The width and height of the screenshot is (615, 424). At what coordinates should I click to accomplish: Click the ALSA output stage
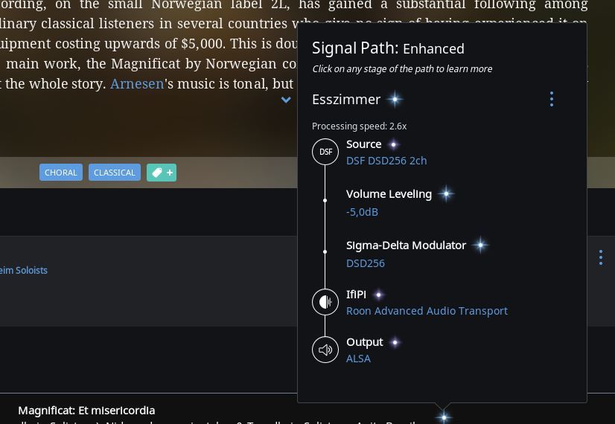click(x=358, y=359)
